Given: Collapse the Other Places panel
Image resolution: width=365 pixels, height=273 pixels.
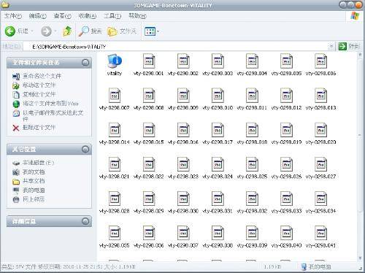Looking at the screenshot, I should click(x=85, y=149).
